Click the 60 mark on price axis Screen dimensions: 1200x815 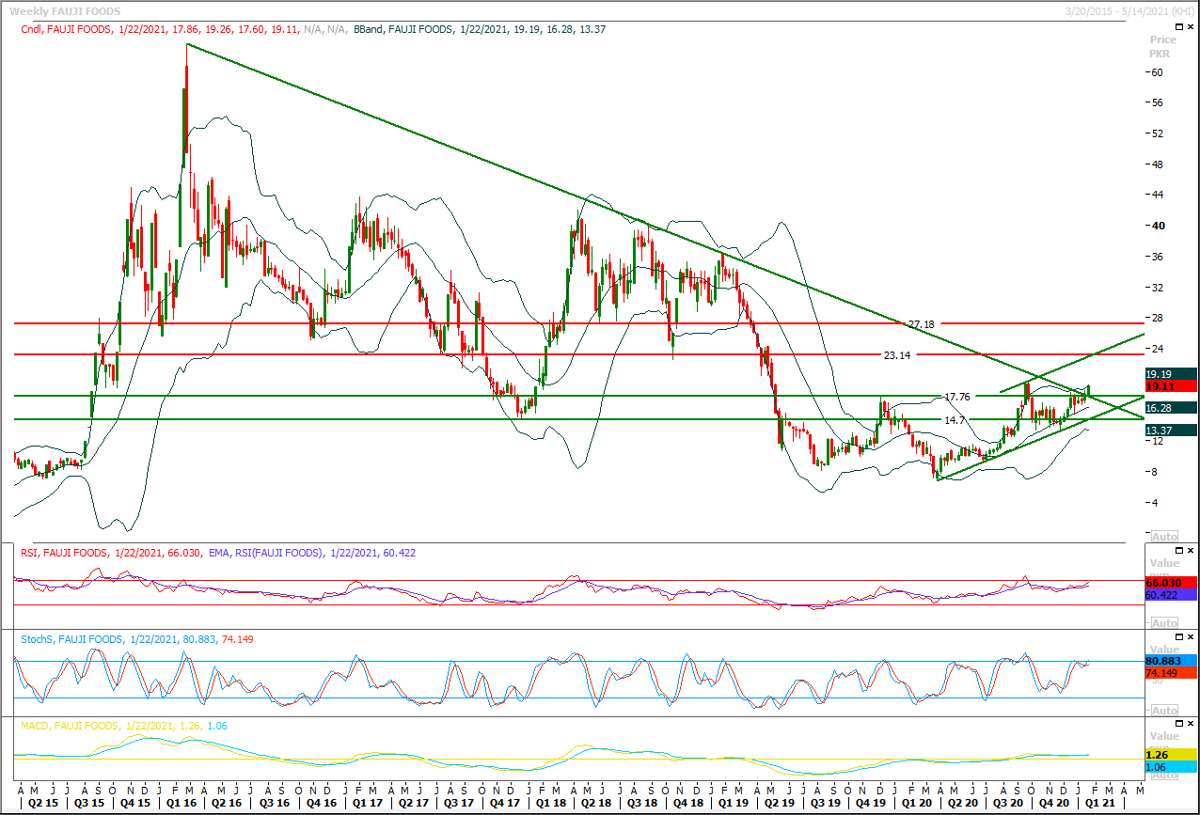click(x=1159, y=72)
